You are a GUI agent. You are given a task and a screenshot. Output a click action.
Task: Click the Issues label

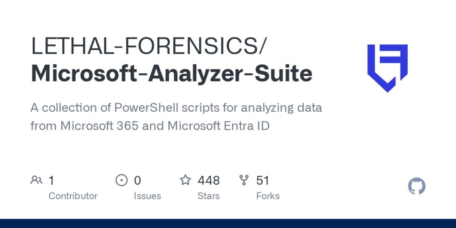coord(147,196)
